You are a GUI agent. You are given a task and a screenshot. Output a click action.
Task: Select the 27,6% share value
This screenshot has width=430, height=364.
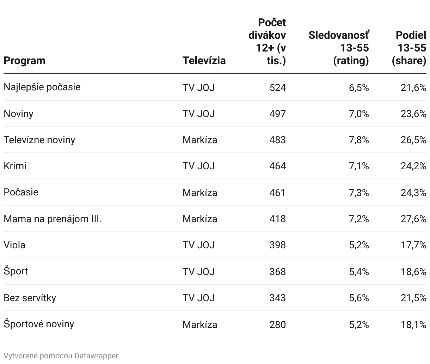click(413, 219)
